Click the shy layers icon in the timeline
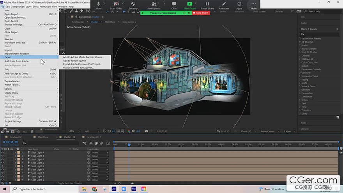 click(x=91, y=143)
